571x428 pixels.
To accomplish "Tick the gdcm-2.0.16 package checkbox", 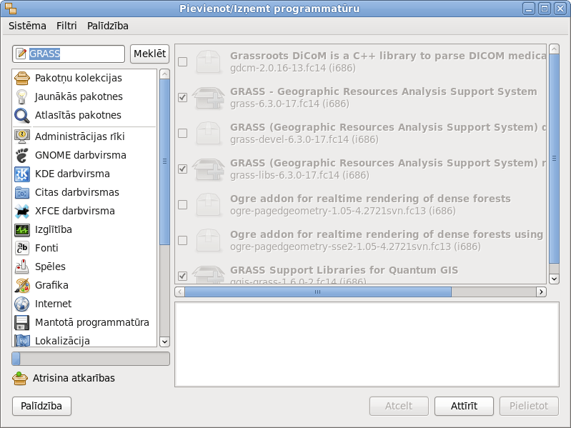I will point(182,62).
